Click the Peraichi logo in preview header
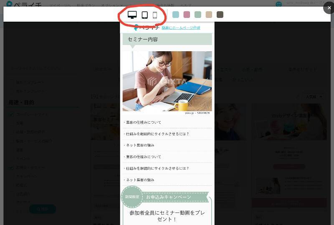Screen dimensions: 334x225 146,27
